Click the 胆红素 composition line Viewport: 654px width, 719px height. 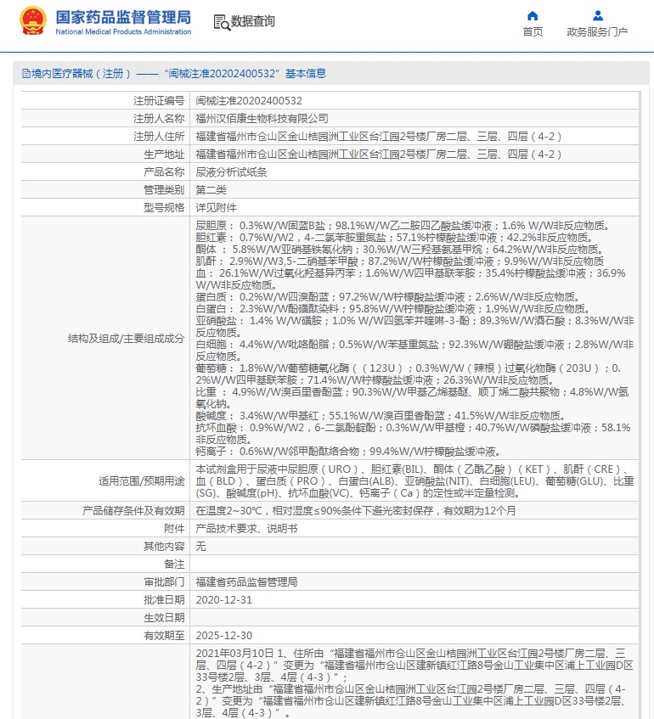(396, 238)
